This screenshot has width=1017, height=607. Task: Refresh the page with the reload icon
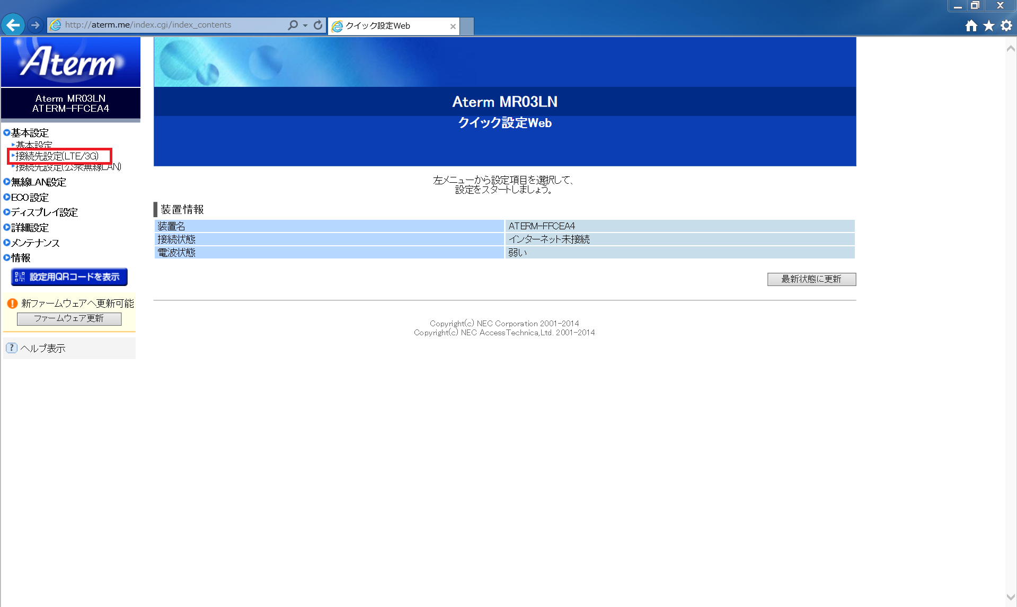click(317, 24)
